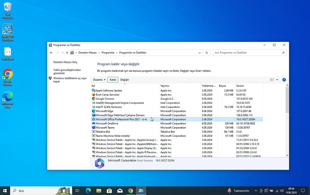This screenshot has width=310, height=195.
Task: Select Intel® Grafik Sürücüsü row
Action: pos(177,107)
